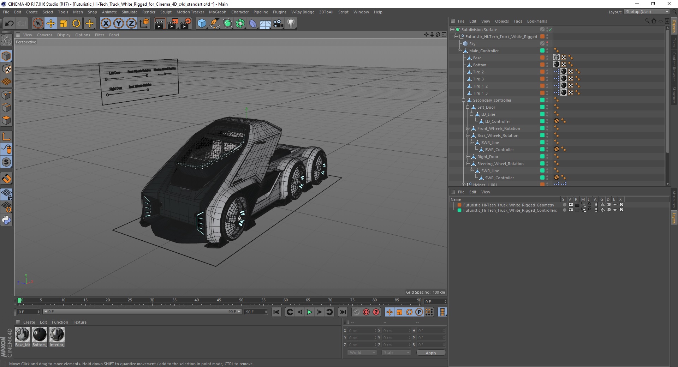678x367 pixels.
Task: Collapse the Main_Controller tree node
Action: 460,51
